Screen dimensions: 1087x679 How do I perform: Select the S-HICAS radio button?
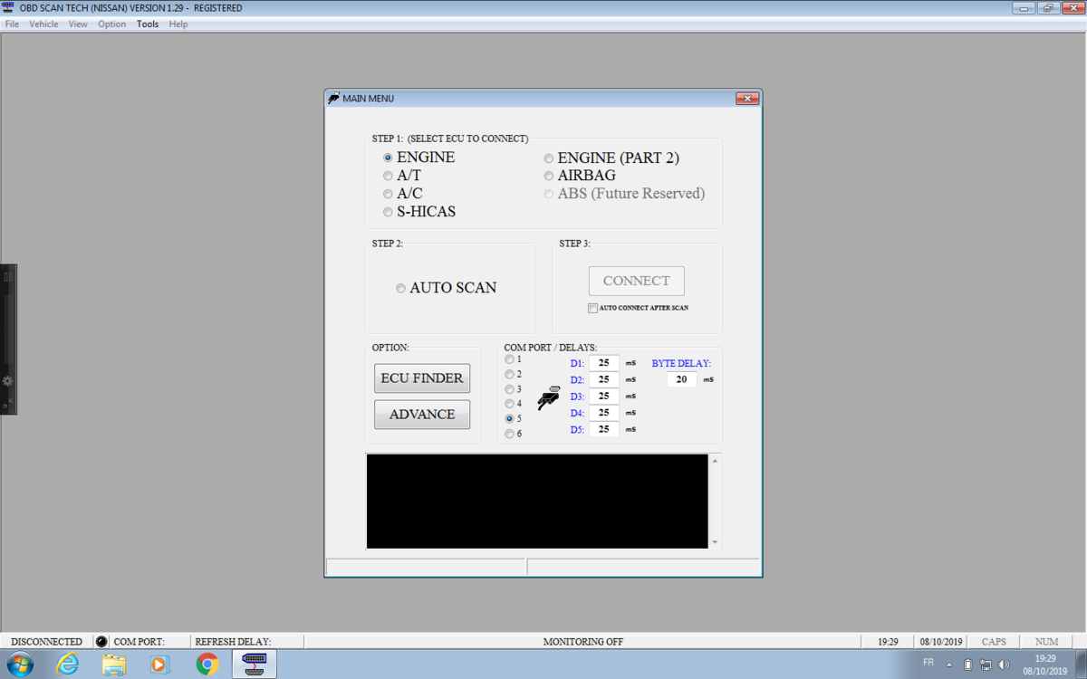388,212
